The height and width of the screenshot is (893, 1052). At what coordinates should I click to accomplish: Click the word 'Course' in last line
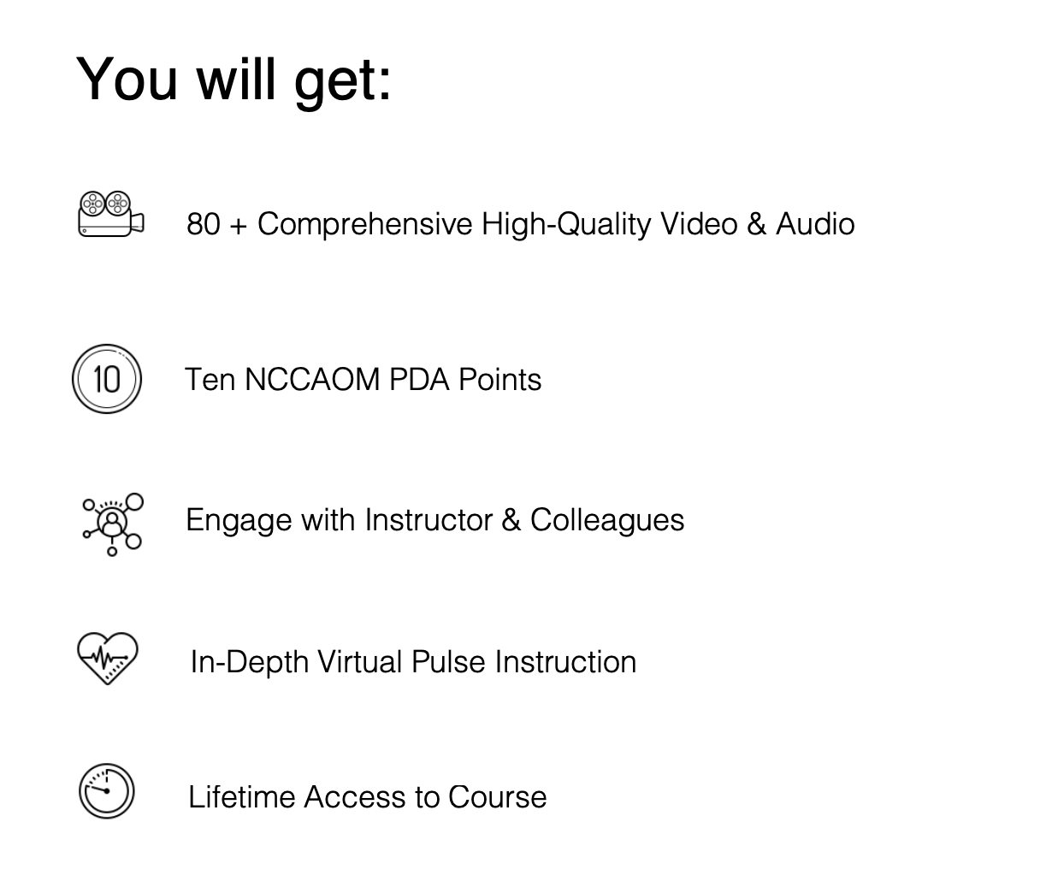(x=497, y=797)
